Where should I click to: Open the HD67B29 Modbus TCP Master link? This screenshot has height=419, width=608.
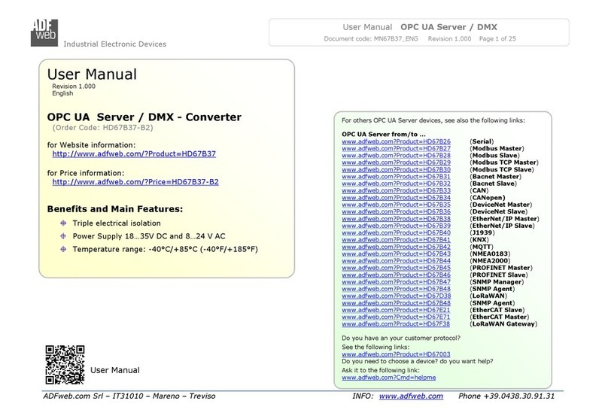[x=396, y=162]
